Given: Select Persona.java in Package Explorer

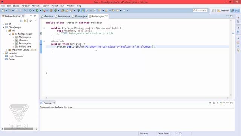Looking at the screenshot, I should tap(24, 43).
